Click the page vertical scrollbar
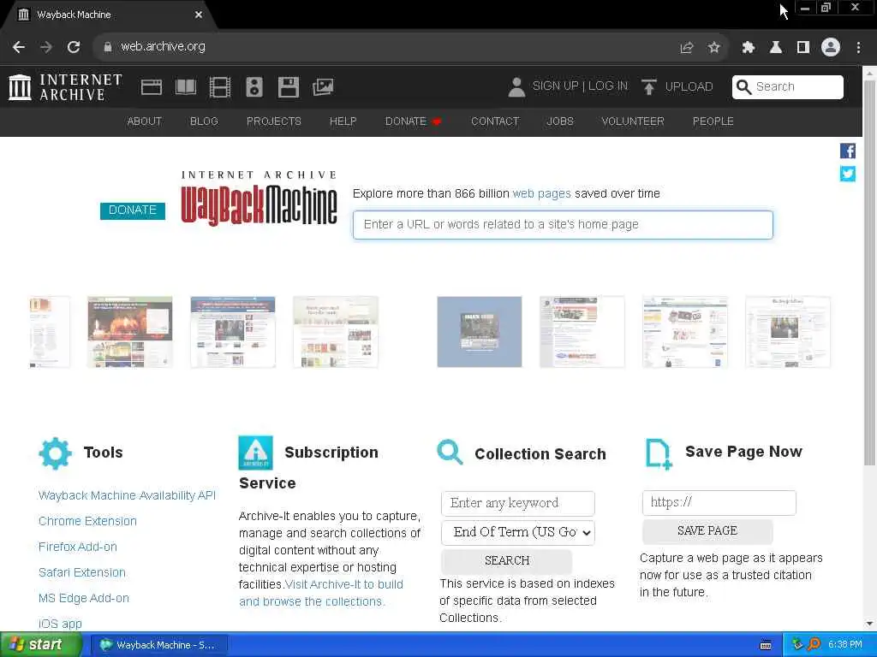 869,273
